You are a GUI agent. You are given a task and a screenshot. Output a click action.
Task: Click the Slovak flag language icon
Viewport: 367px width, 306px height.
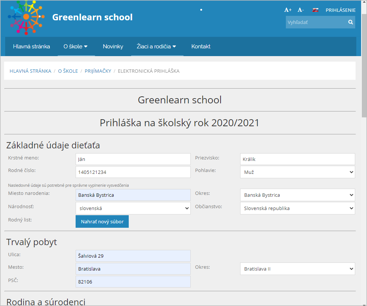point(315,10)
